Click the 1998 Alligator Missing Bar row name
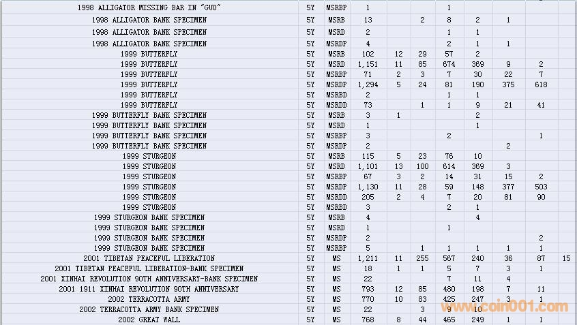 click(149, 7)
